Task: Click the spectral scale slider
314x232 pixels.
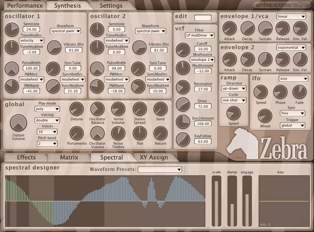Action: pos(217,201)
